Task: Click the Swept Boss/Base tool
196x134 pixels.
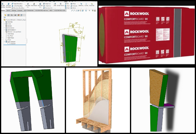Action: click(x=17, y=3)
